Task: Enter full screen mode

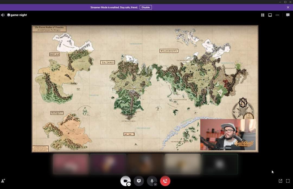Action: [288, 181]
